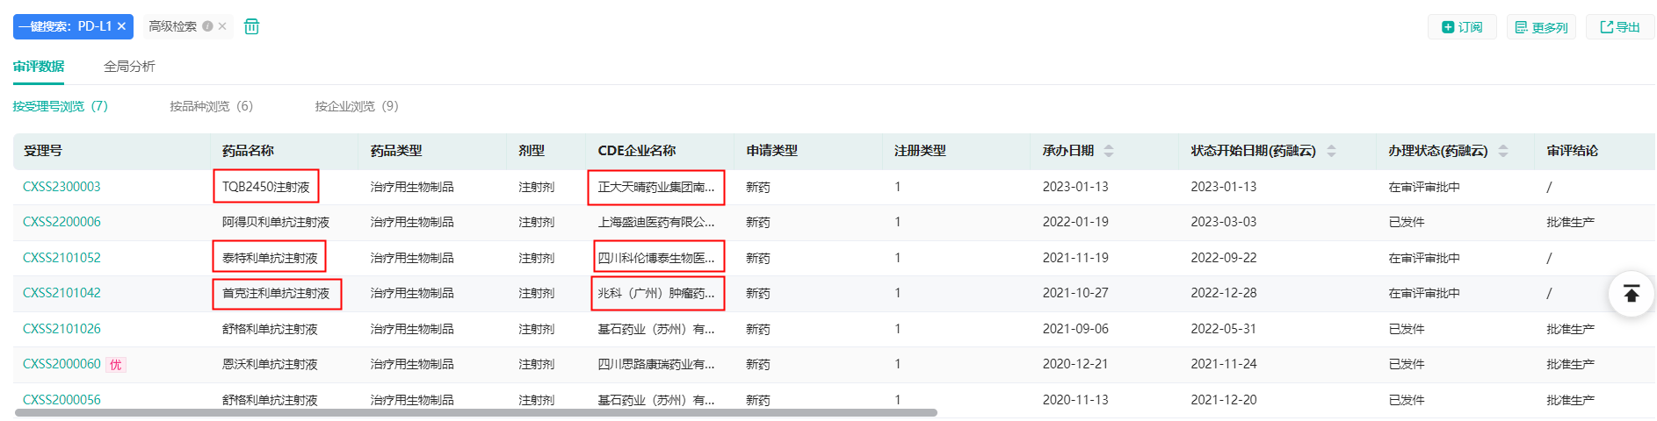
Task: Select 按企业浏览 (9) view
Action: point(357,106)
